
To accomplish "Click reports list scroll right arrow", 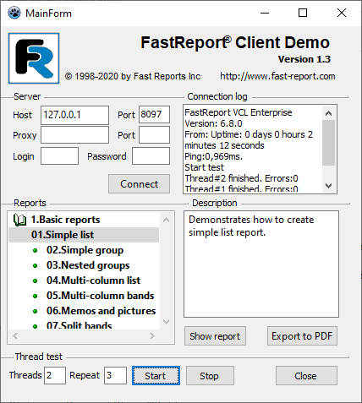I will coord(152,335).
